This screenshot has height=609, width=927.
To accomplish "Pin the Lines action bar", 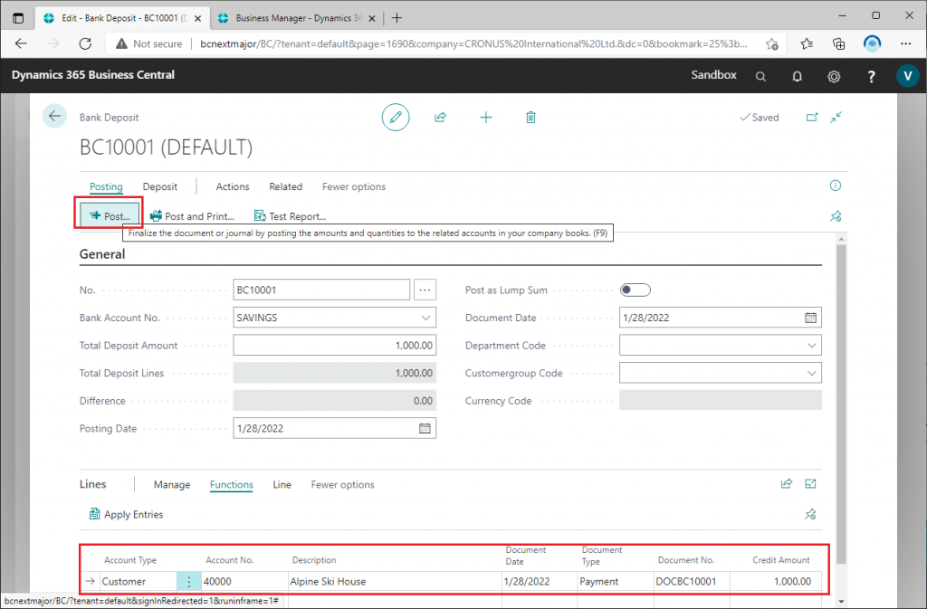I will (x=810, y=514).
